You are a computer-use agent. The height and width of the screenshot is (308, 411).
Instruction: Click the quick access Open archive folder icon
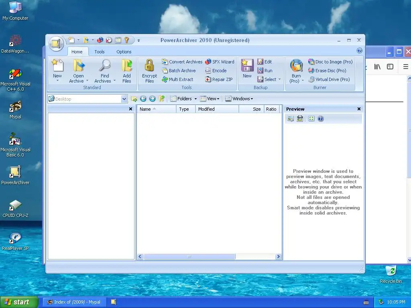pyautogui.click(x=86, y=40)
